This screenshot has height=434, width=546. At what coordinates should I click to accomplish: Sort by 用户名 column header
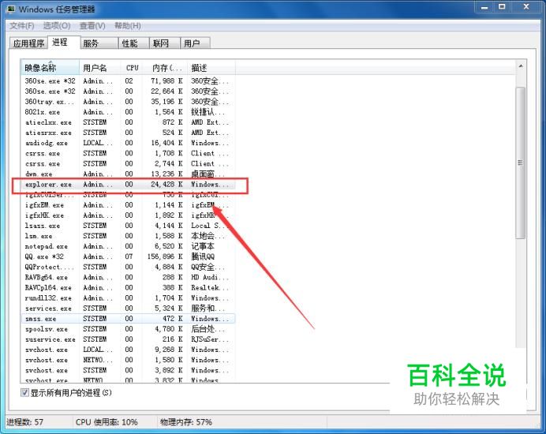(x=100, y=68)
